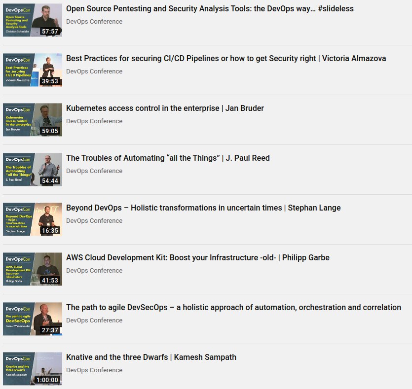412x389 pixels.
Task: Click title 'AWS Cloud Development Kit: Boost your Infrastructure'
Action: click(197, 258)
